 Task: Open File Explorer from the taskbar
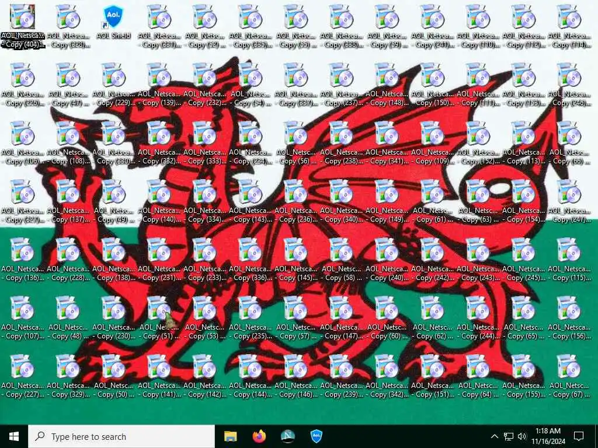pos(230,436)
